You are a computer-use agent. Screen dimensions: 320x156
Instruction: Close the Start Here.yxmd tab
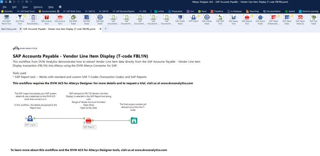[20, 29]
